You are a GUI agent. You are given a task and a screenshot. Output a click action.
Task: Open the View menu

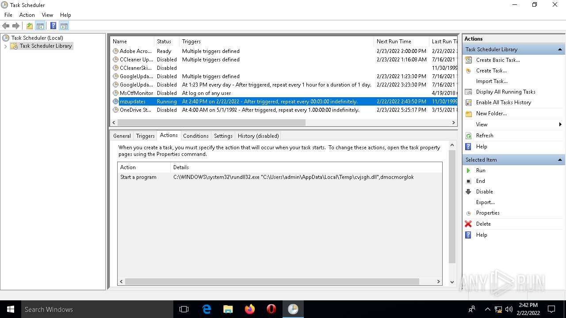pos(47,15)
